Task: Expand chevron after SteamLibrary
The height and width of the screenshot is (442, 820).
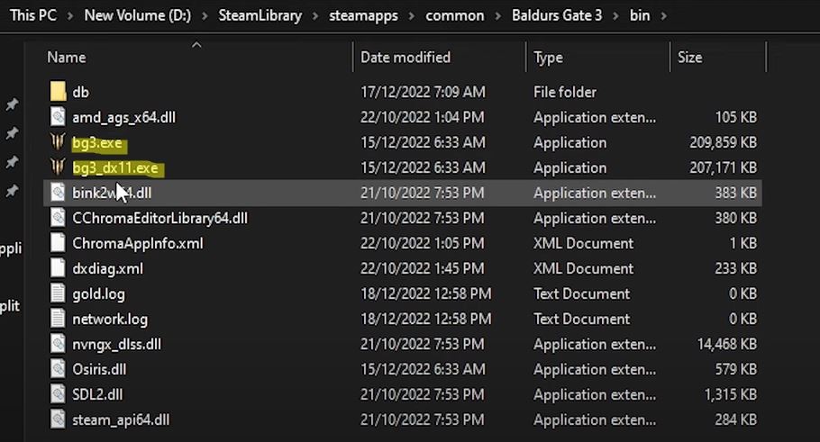Action: click(315, 16)
